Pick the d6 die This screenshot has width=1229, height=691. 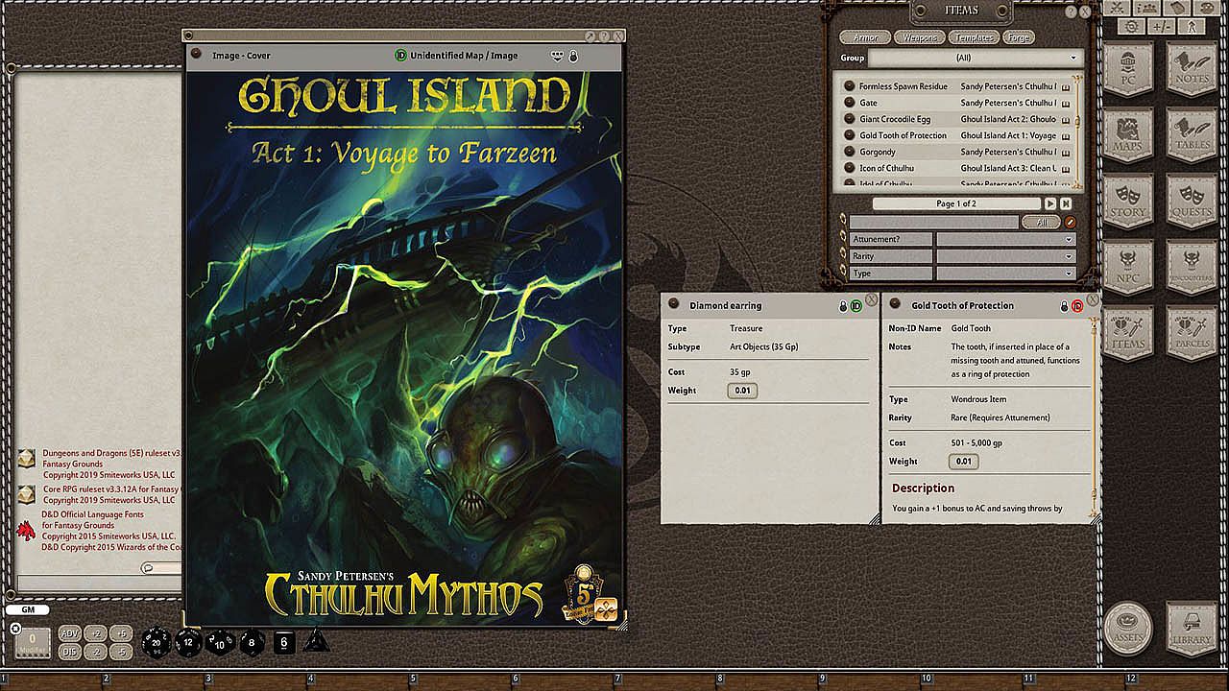tap(284, 642)
